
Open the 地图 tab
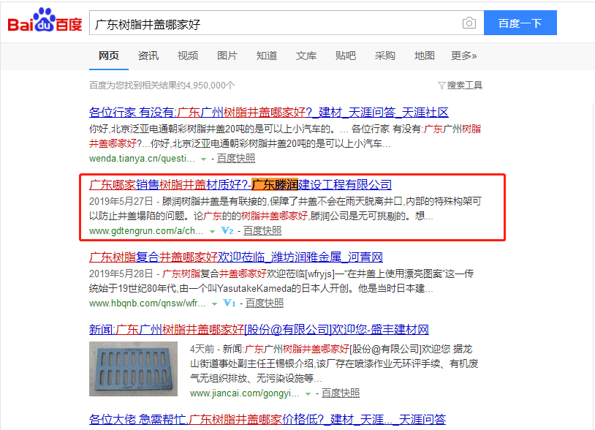coord(425,56)
